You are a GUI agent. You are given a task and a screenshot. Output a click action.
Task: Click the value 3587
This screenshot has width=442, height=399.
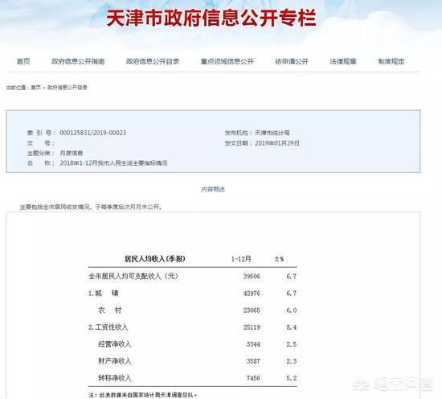click(253, 361)
